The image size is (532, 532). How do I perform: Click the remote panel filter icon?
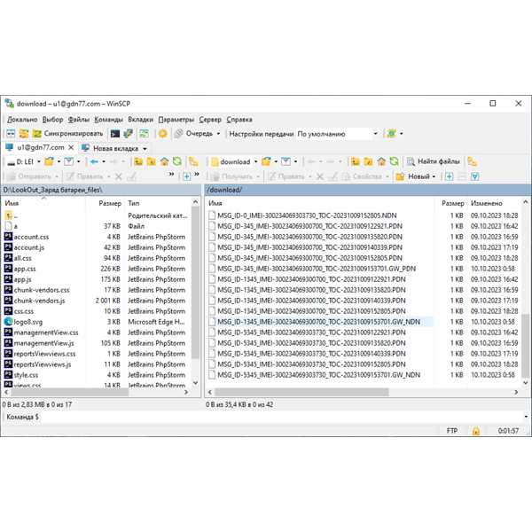tap(286, 161)
